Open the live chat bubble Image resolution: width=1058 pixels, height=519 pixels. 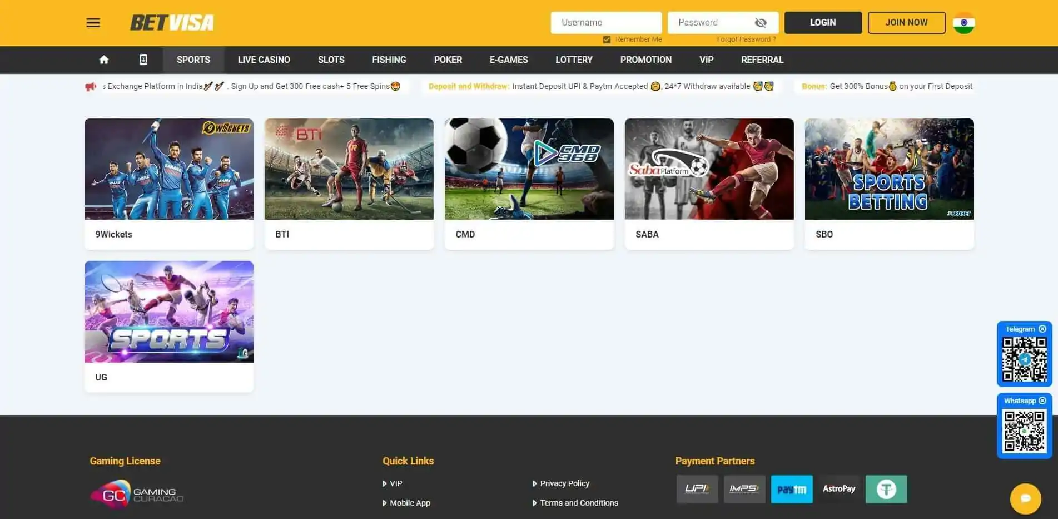1025,498
